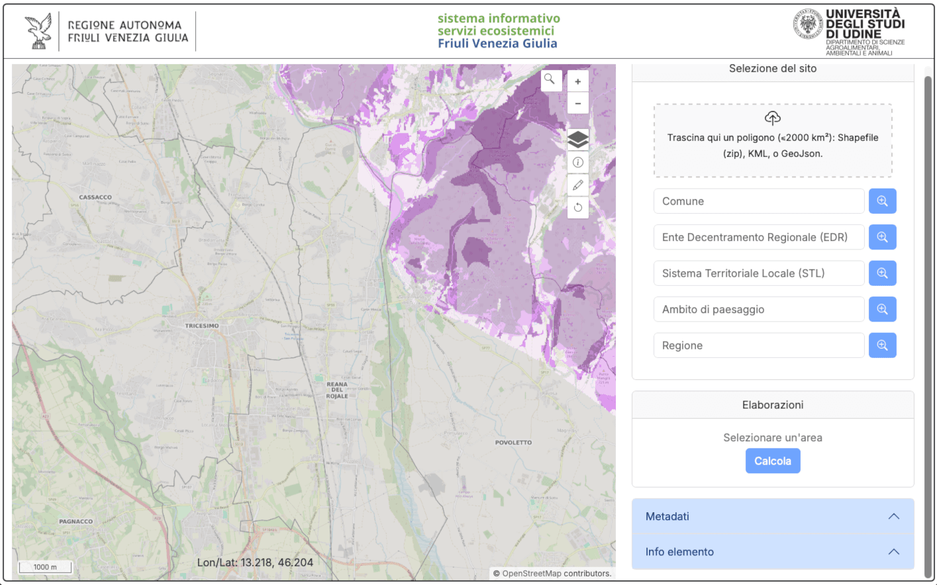Screen dimensions: 937x585
Task: Focus the Comune input field
Action: (x=759, y=201)
